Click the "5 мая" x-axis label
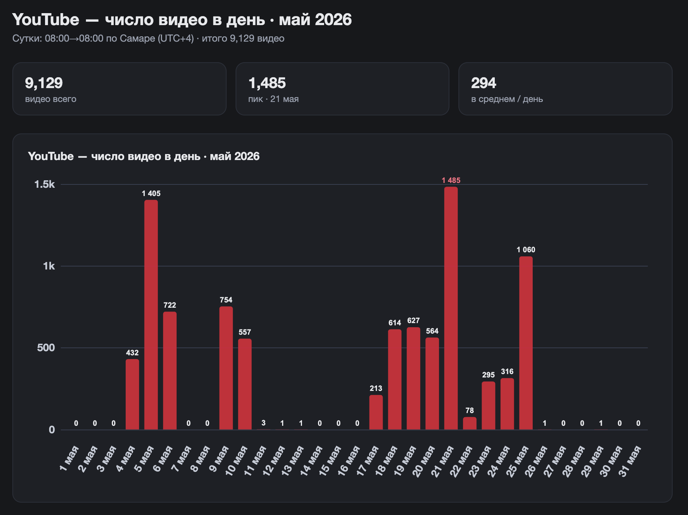 click(x=144, y=458)
